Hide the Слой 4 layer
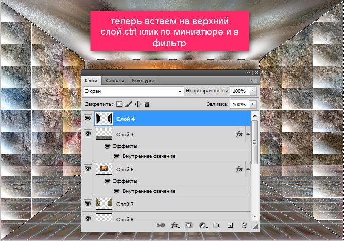The image size is (344, 241). click(x=88, y=118)
